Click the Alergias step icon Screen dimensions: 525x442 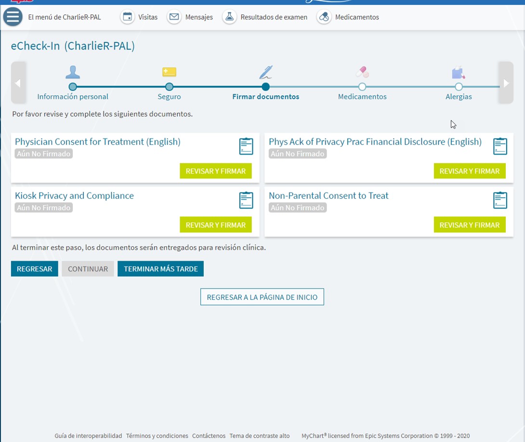pos(458,73)
